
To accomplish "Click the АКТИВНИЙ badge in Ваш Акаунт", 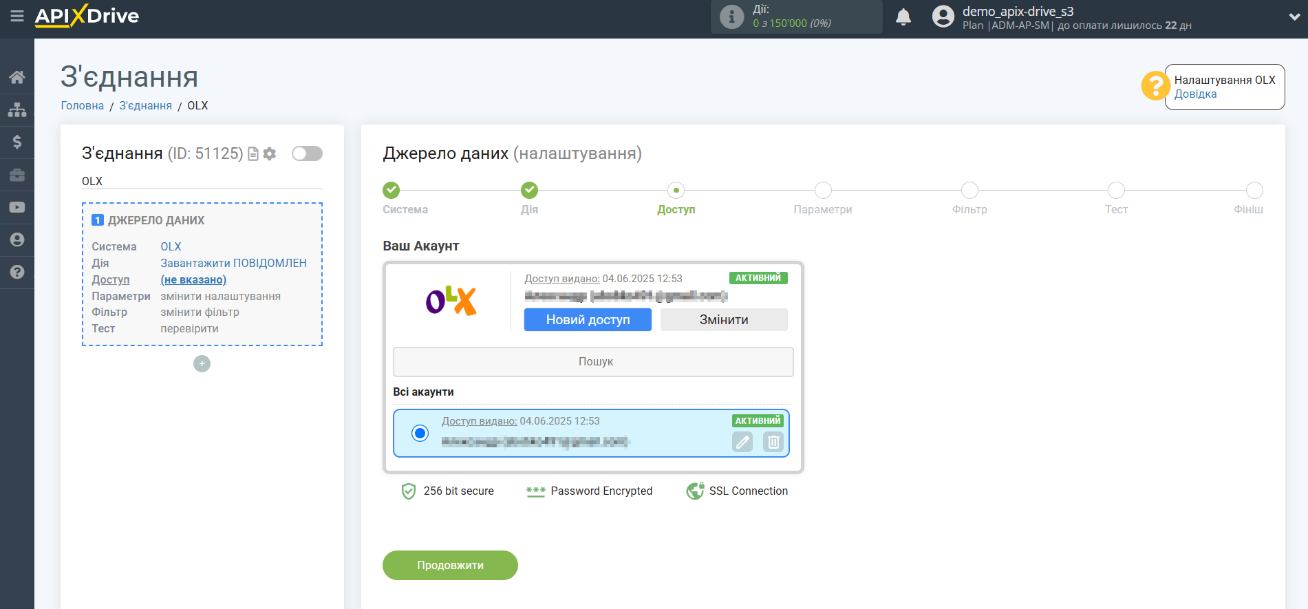I will [758, 278].
